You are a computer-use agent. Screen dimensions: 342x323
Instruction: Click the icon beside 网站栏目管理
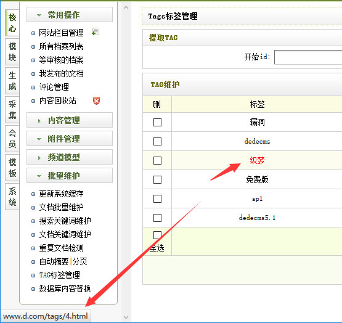[96, 32]
